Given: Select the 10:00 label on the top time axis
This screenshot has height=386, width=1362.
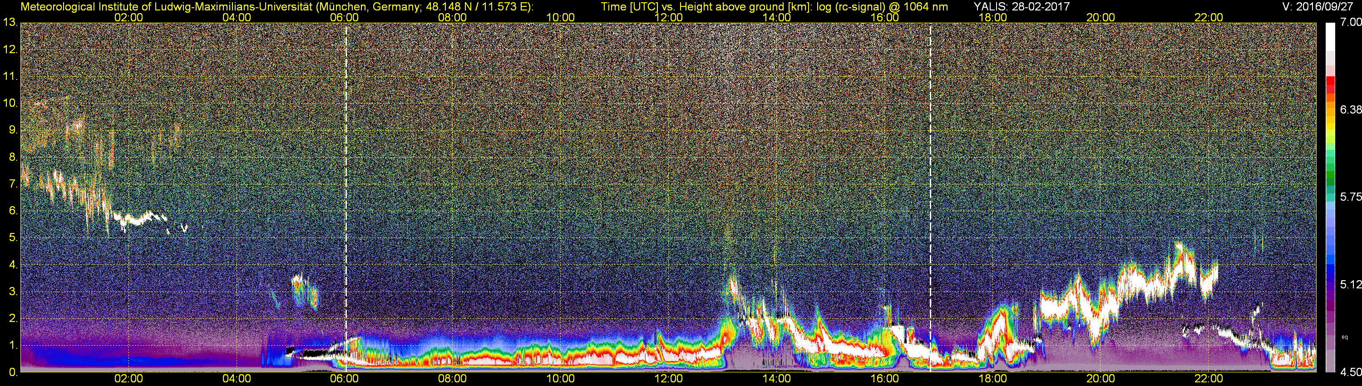Looking at the screenshot, I should coord(560,17).
